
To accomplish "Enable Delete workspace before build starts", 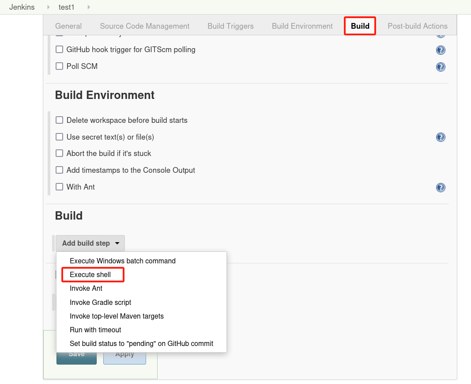I will tap(59, 120).
